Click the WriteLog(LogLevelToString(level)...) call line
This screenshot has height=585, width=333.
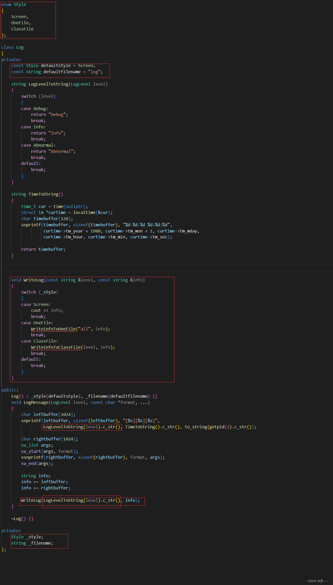coord(80,500)
